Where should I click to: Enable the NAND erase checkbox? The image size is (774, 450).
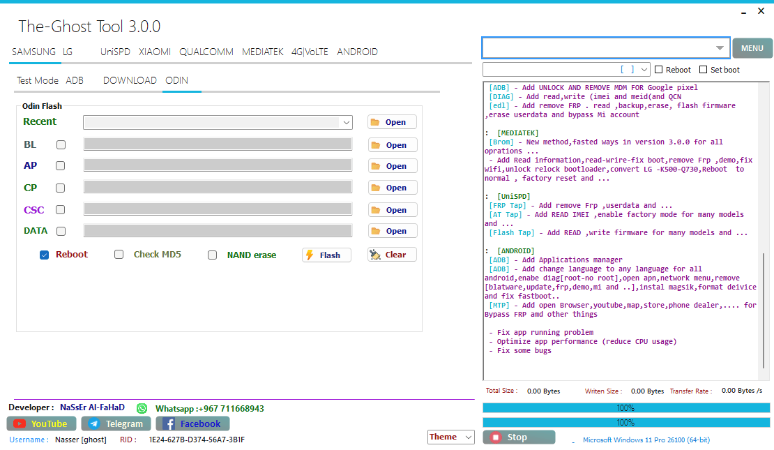pyautogui.click(x=213, y=255)
